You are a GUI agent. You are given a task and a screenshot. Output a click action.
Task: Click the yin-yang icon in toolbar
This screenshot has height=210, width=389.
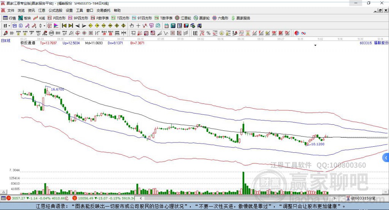(297, 33)
